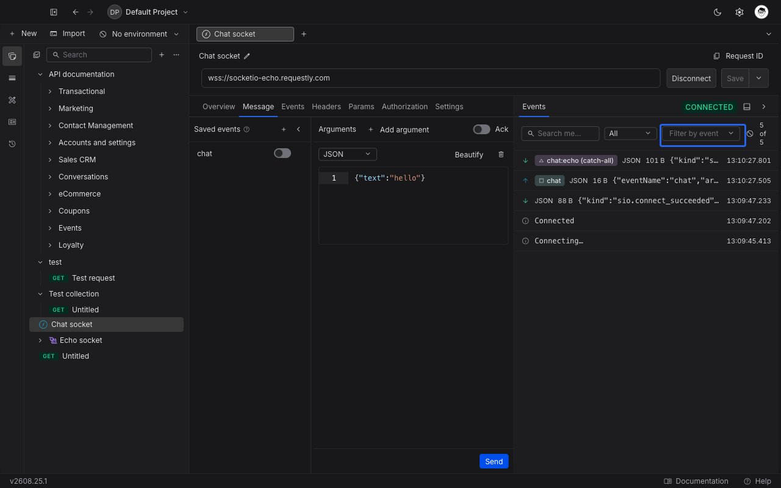Open the JSON type dropdown
This screenshot has width=781, height=488.
click(348, 154)
